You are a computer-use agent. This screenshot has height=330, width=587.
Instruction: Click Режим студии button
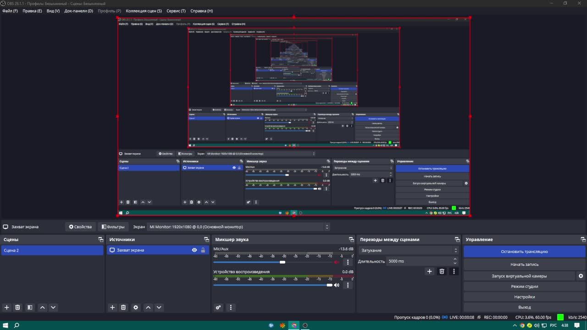pos(524,286)
